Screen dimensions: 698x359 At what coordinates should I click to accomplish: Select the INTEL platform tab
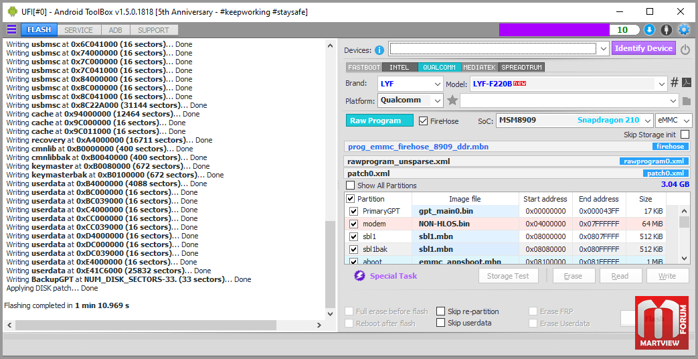(400, 67)
